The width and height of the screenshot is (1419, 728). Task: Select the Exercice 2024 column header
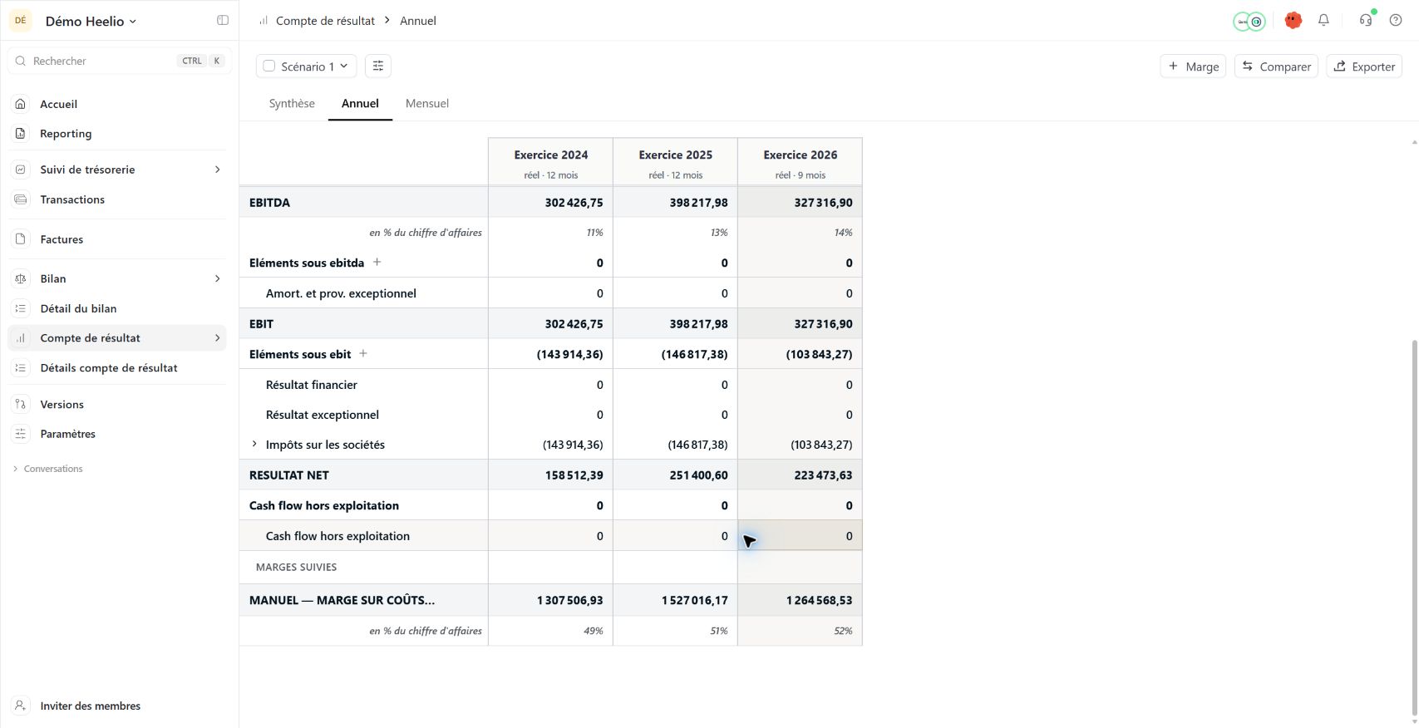[551, 163]
